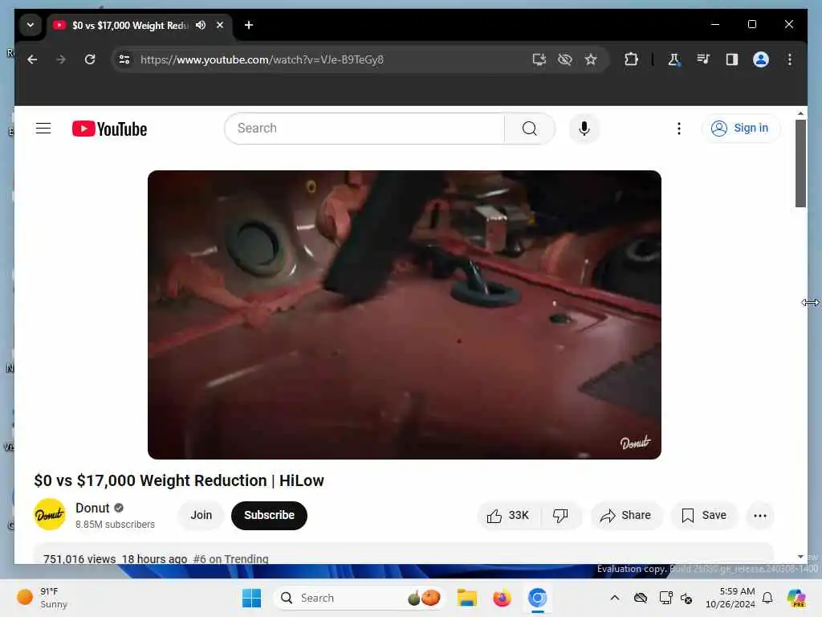Start voice search with the microphone icon
Screen dimensions: 822x617
pos(584,129)
